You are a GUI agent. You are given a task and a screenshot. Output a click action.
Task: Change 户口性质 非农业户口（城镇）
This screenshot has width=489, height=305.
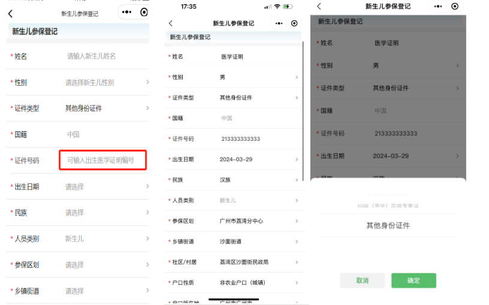click(x=234, y=283)
